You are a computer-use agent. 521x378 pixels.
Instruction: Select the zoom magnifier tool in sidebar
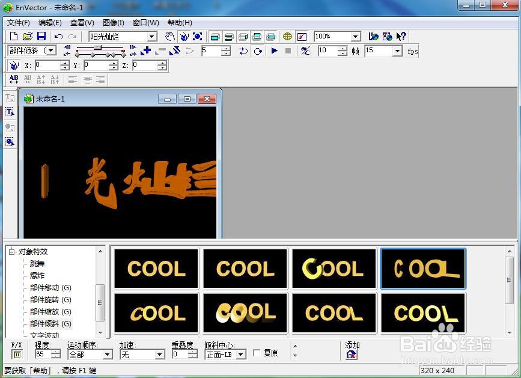click(x=10, y=142)
